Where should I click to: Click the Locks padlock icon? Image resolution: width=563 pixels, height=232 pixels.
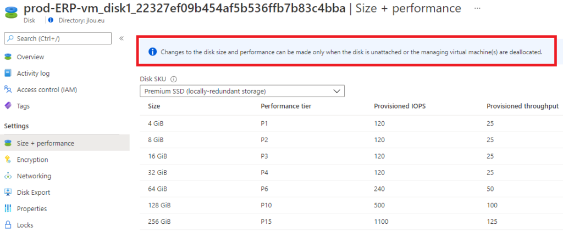8,225
